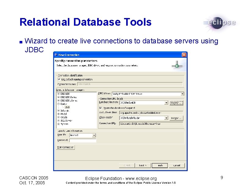The image size is (242, 187).
Task: Expand the DB2 UDB iSeries node
Action: coord(58,97)
